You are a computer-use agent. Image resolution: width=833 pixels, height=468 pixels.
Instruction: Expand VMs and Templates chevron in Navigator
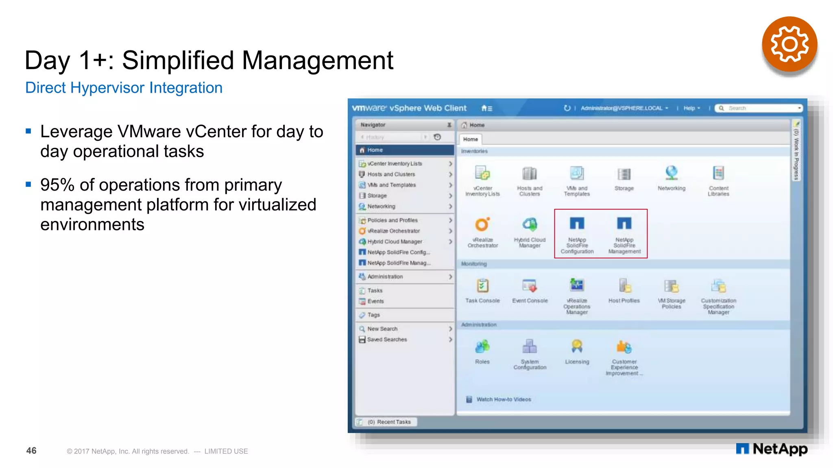coord(450,185)
